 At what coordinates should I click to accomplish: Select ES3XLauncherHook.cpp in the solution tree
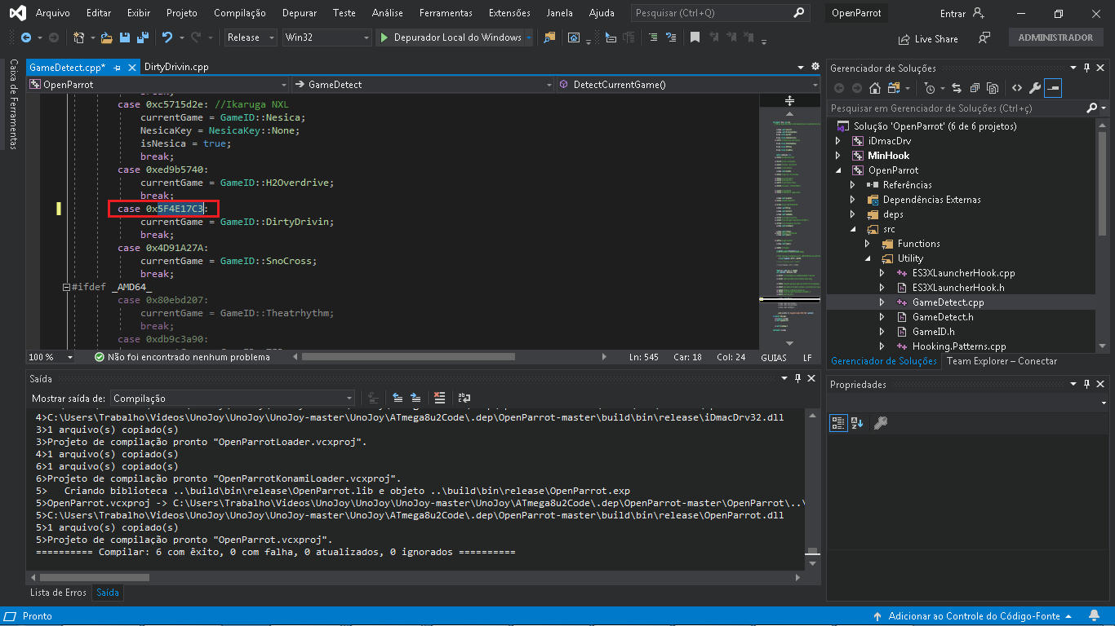[962, 273]
